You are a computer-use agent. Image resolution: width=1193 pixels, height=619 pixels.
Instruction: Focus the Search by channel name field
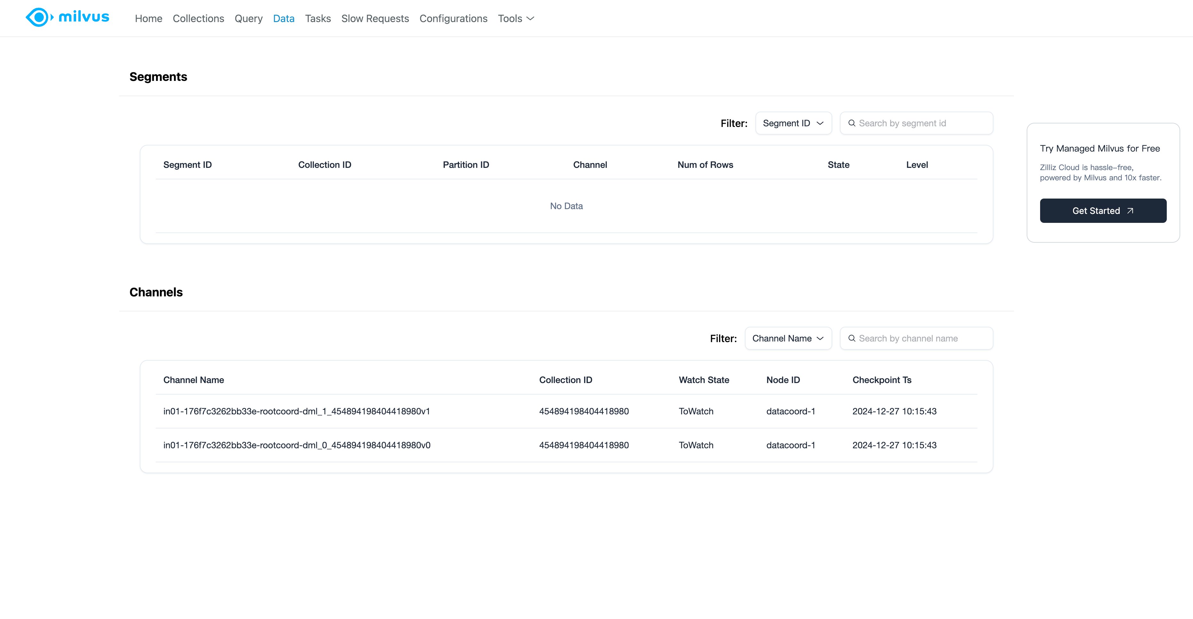(x=921, y=339)
